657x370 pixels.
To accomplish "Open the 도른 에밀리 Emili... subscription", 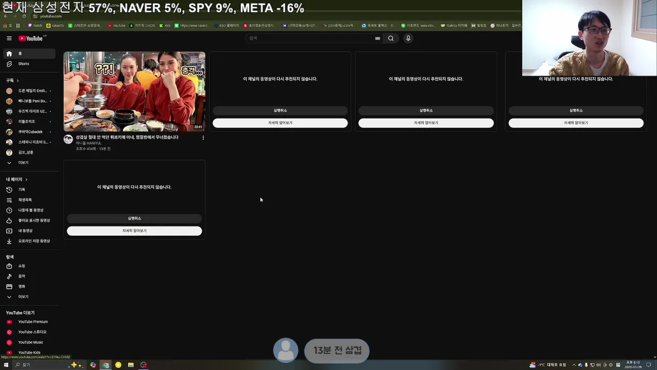I will point(29,91).
